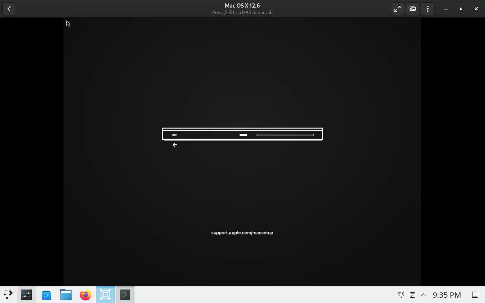This screenshot has width=485, height=303.
Task: Open the Dolphin file manager
Action: pyautogui.click(x=66, y=295)
